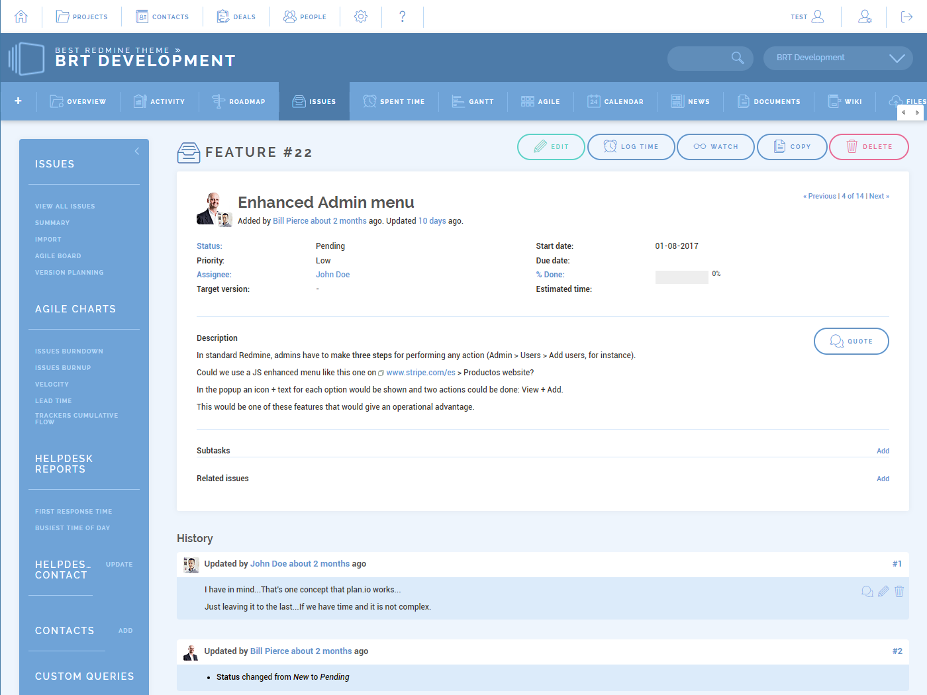Click the quote bubble icon on comment #1

[x=867, y=591]
